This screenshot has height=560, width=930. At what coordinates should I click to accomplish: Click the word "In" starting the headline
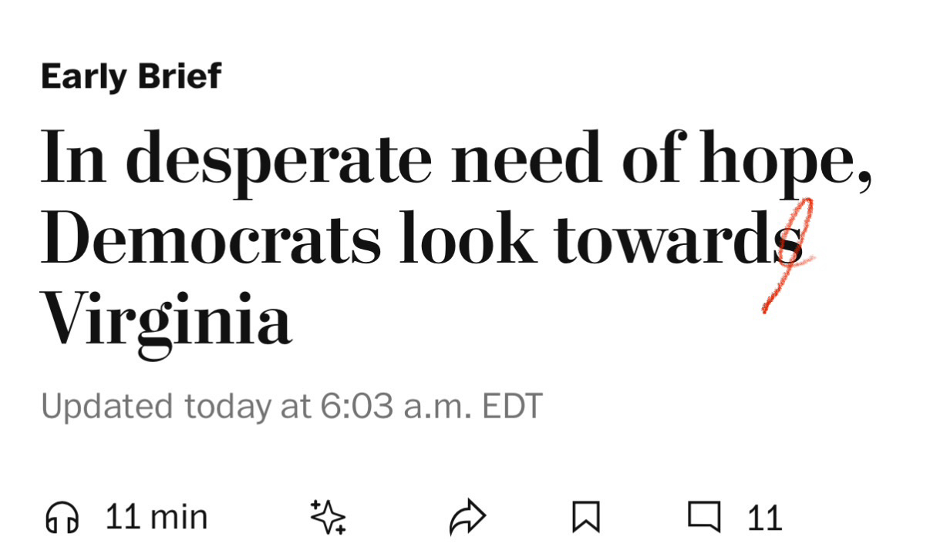pos(73,158)
